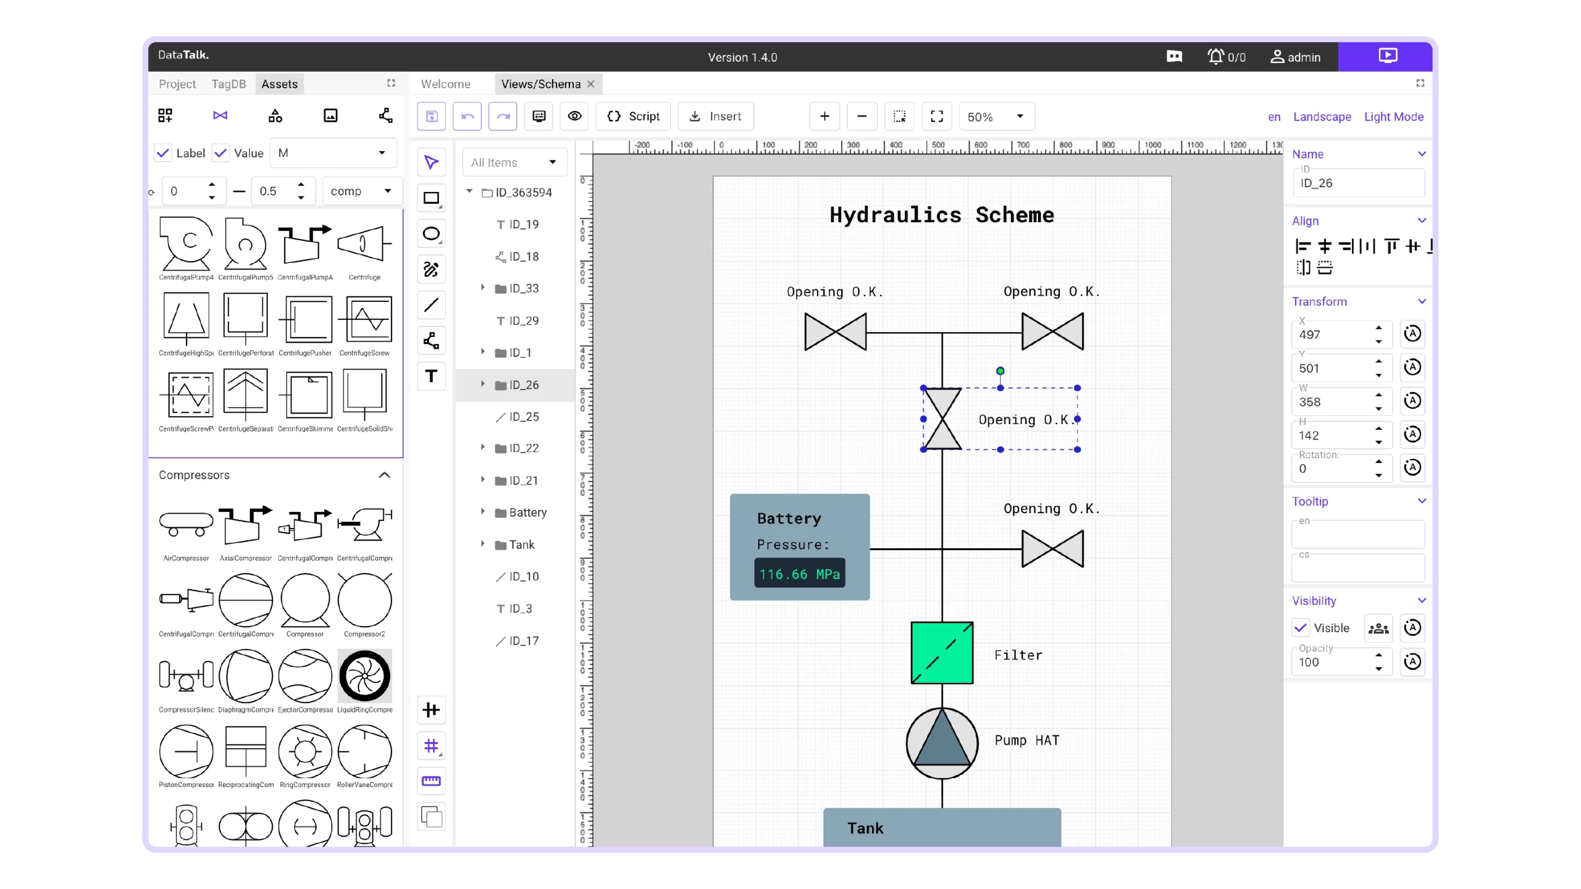This screenshot has width=1581, height=889.
Task: Collapse the Compressors section
Action: pos(384,475)
